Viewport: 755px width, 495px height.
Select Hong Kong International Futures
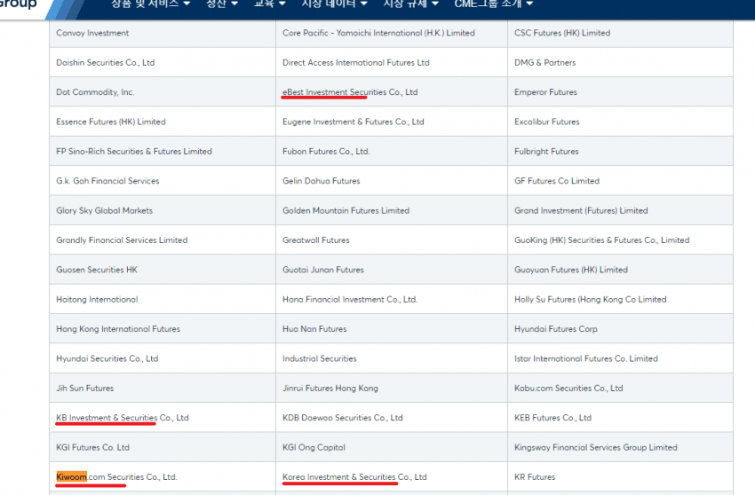[118, 328]
